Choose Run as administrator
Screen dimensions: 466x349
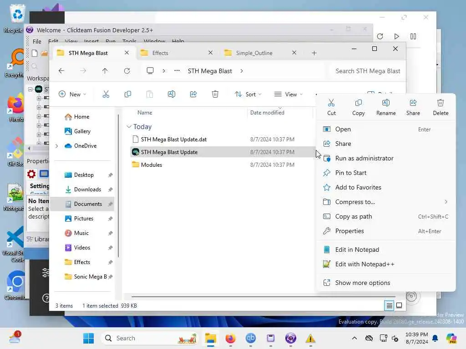click(x=386, y=158)
